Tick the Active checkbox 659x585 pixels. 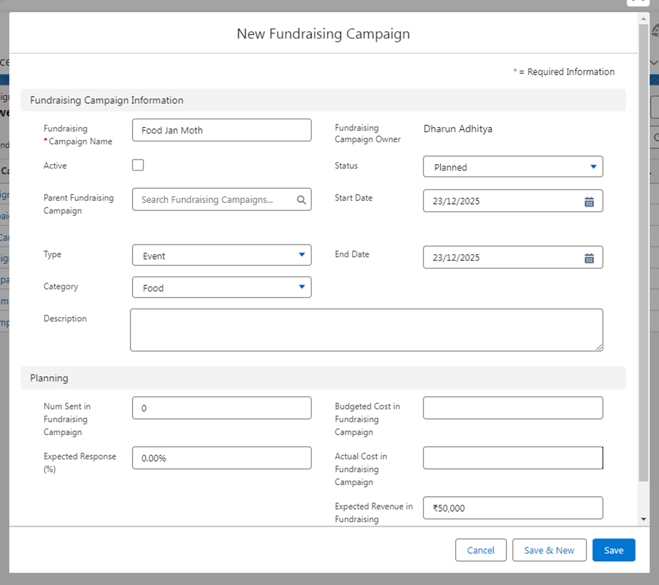pos(138,165)
